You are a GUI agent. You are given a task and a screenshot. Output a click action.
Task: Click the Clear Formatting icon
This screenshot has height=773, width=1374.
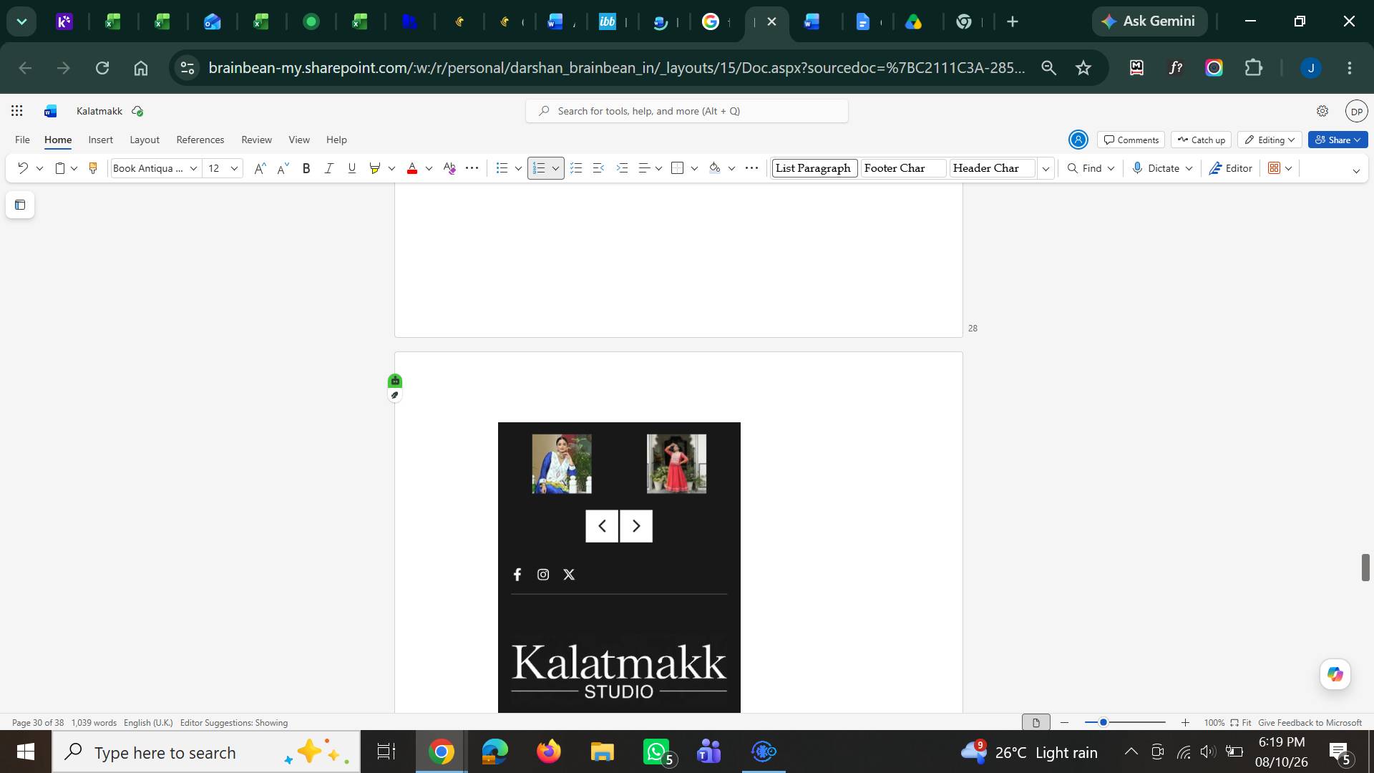click(x=449, y=168)
